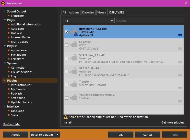This screenshot has width=190, height=140.
Task: Open Podcasts plugin settings
Action: [17, 94]
